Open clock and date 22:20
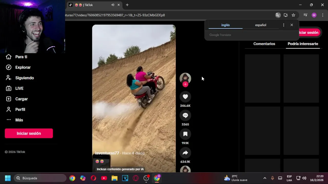 (317, 178)
